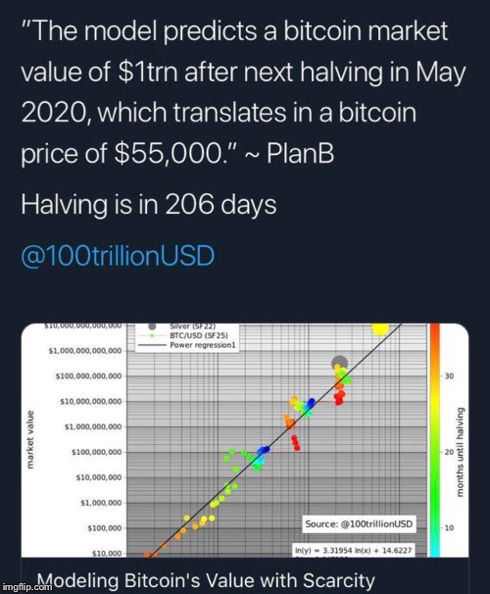
Task: Click the Source: @100trillionUSD label in chart
Action: [x=359, y=524]
